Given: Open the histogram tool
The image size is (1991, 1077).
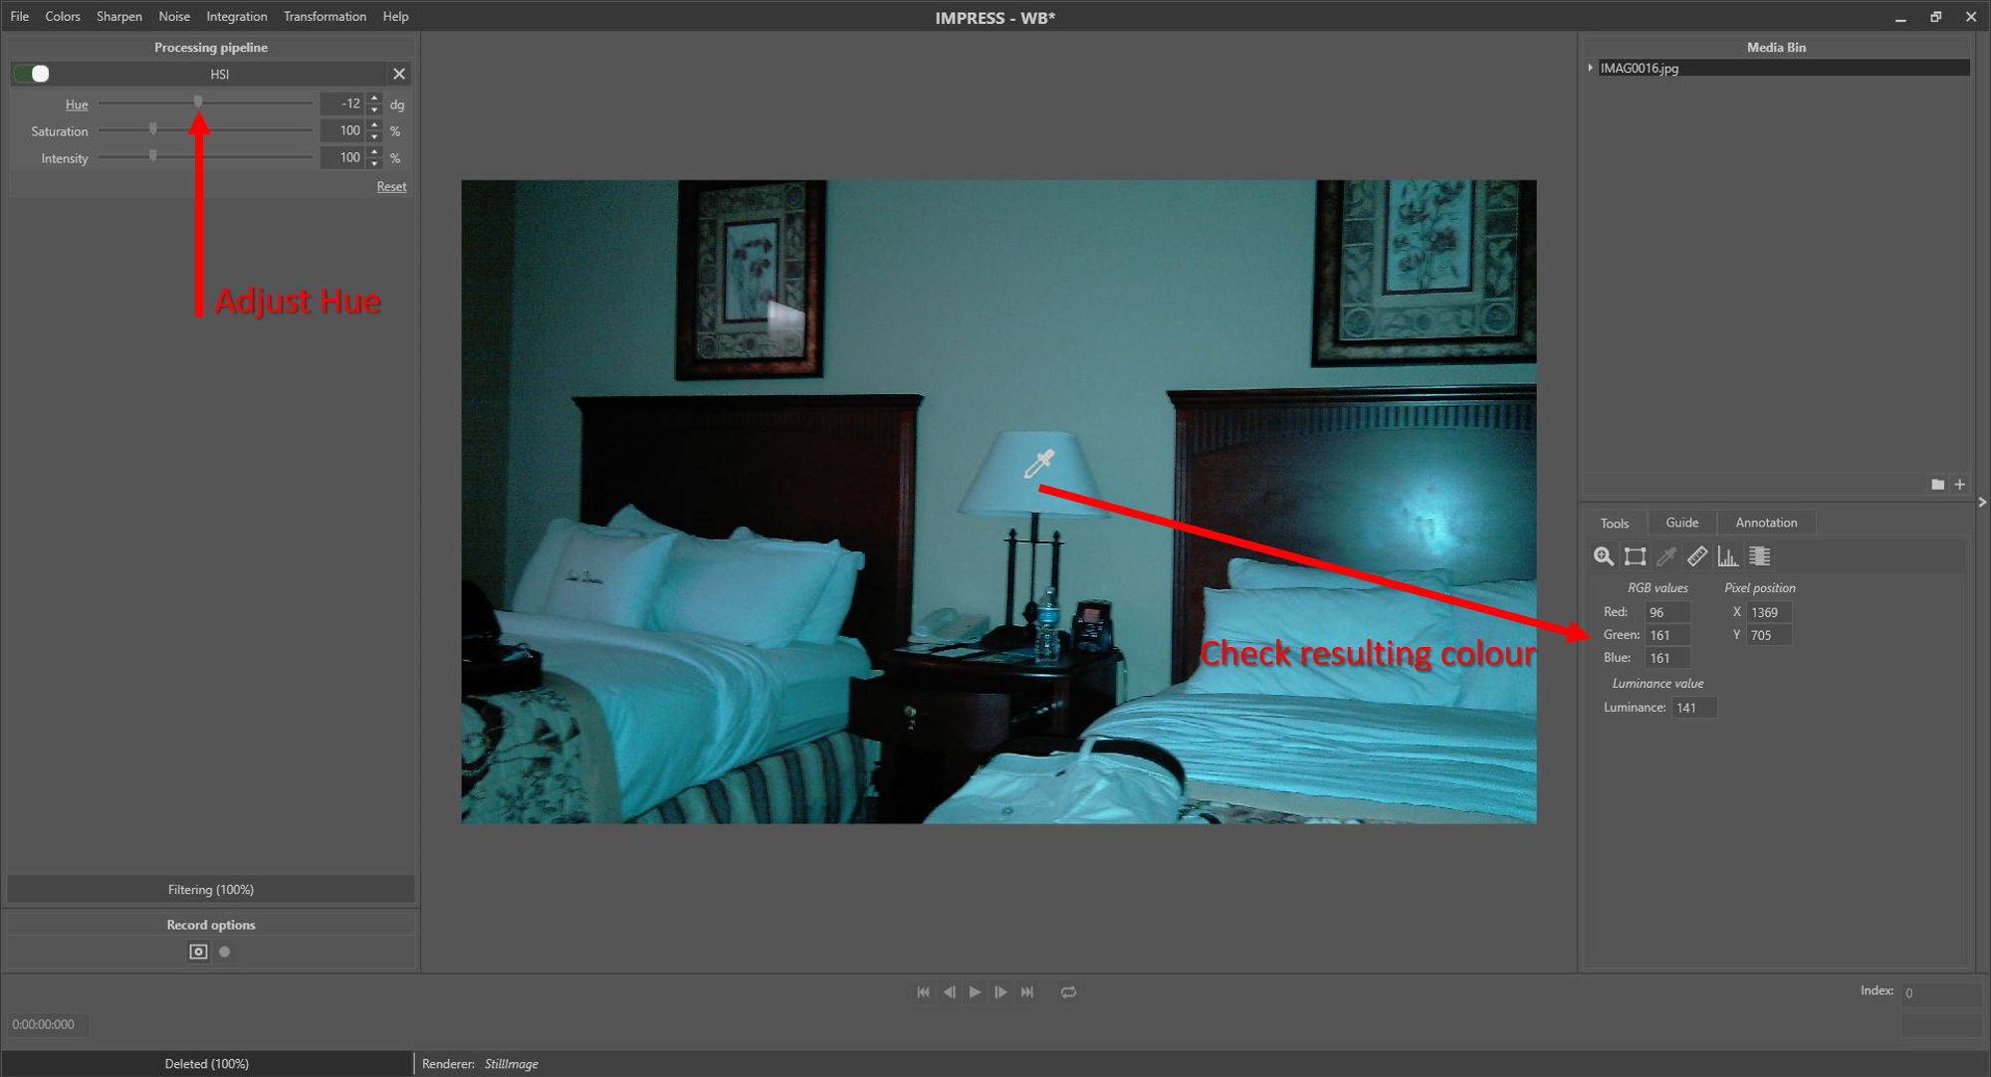Looking at the screenshot, I should click(1728, 556).
